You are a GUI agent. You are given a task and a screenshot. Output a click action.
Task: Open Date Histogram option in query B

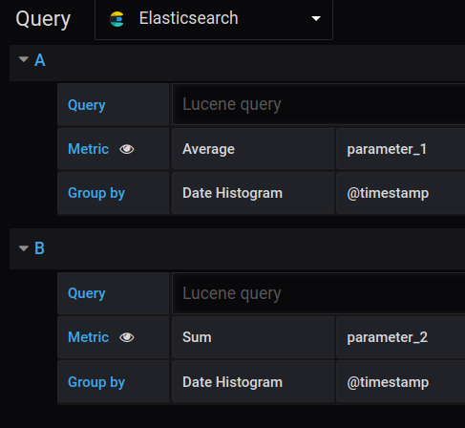[x=253, y=382]
